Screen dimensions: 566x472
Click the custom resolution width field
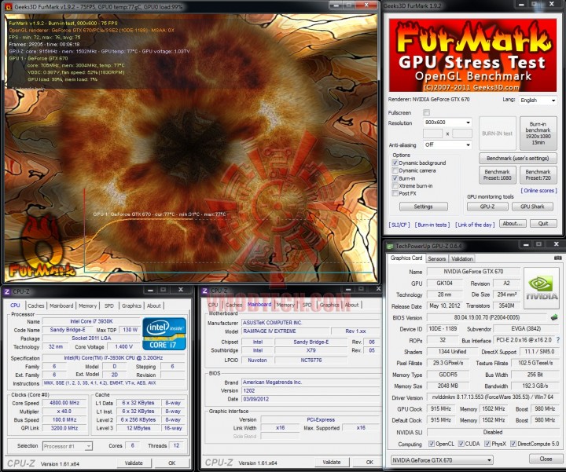click(x=433, y=134)
